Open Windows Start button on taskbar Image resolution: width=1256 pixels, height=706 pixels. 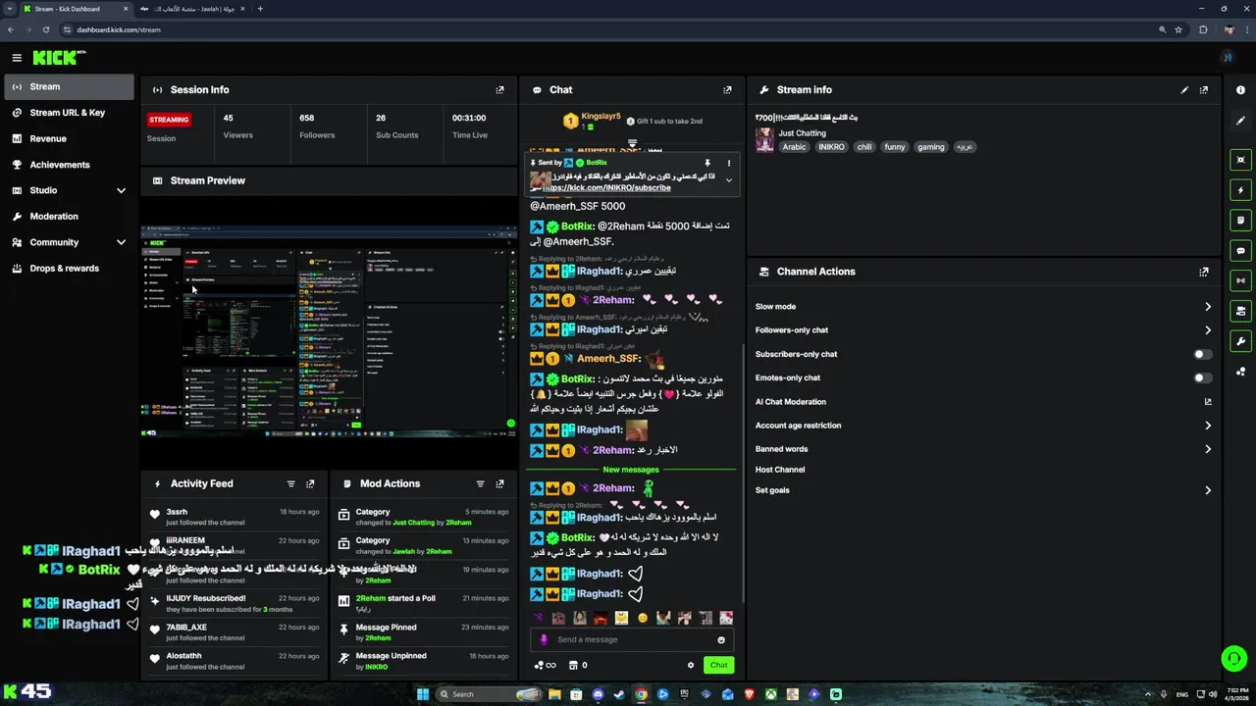[423, 694]
